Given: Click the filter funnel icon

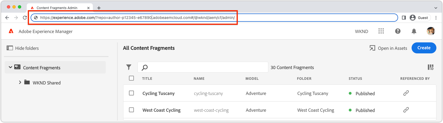Looking at the screenshot, I should point(129,67).
